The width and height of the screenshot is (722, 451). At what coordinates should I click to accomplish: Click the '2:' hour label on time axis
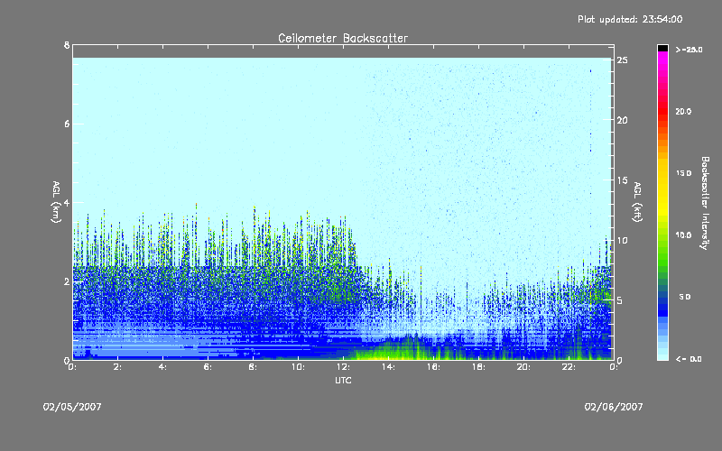[118, 367]
